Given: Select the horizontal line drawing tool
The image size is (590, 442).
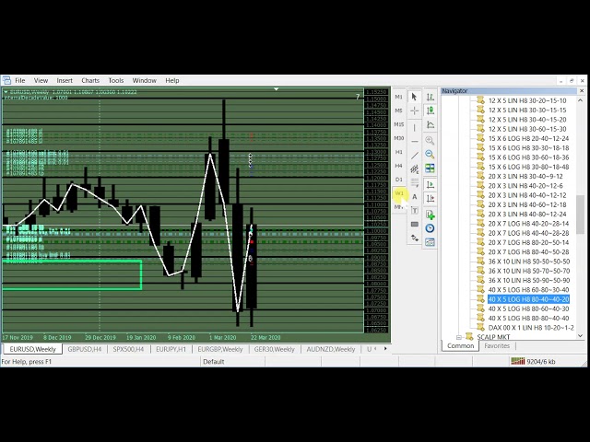Looking at the screenshot, I should (x=414, y=140).
